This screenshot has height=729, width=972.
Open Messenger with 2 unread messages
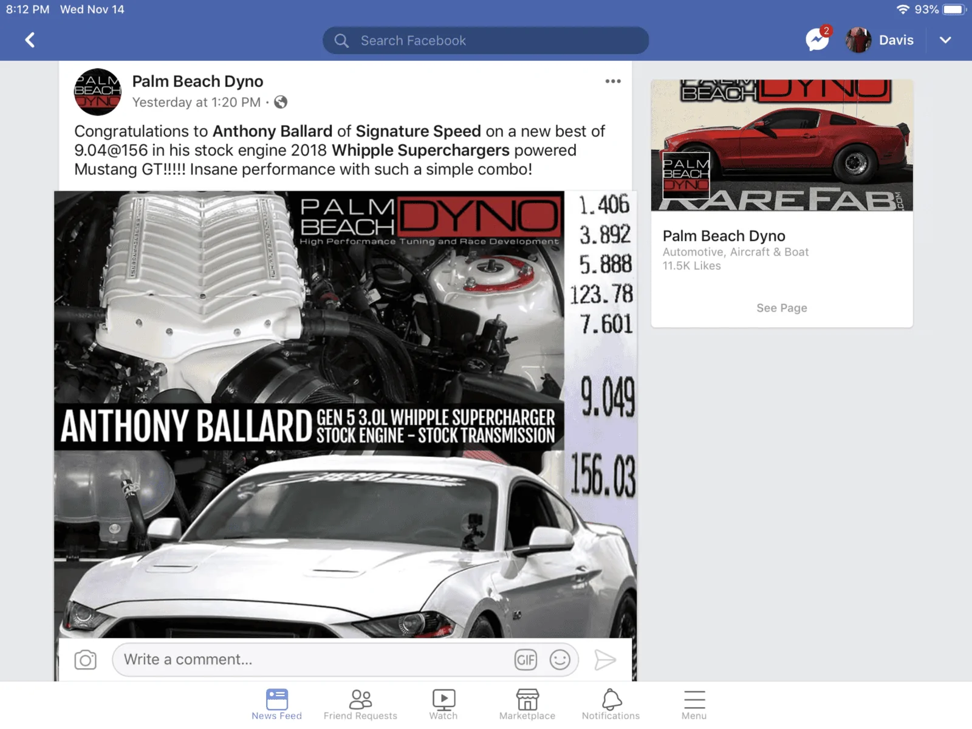tap(818, 39)
